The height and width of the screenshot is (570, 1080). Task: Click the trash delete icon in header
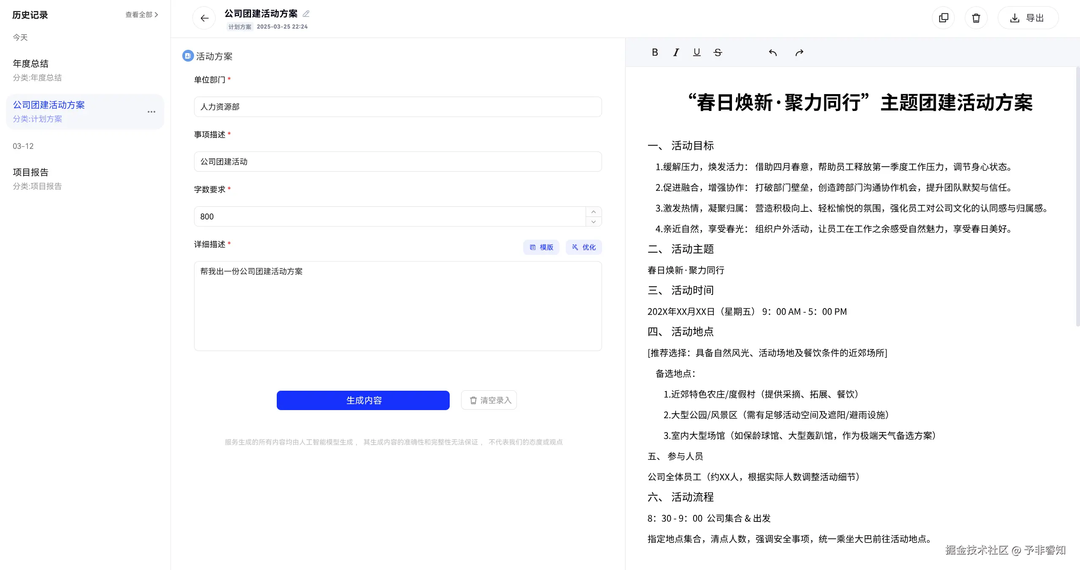coord(976,18)
